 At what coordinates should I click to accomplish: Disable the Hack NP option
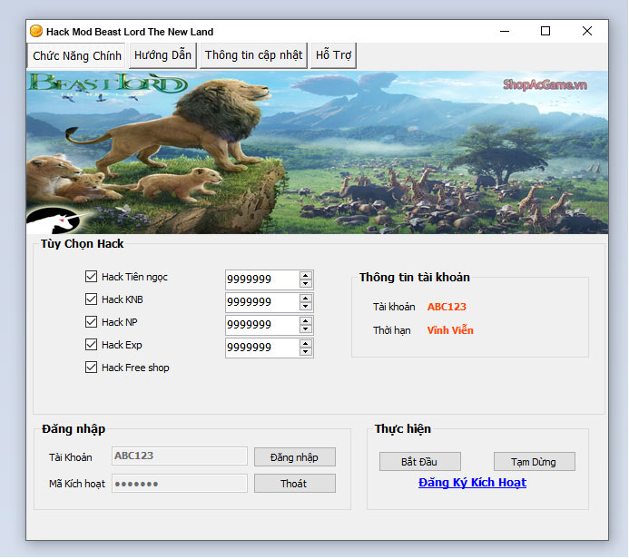coord(91,321)
